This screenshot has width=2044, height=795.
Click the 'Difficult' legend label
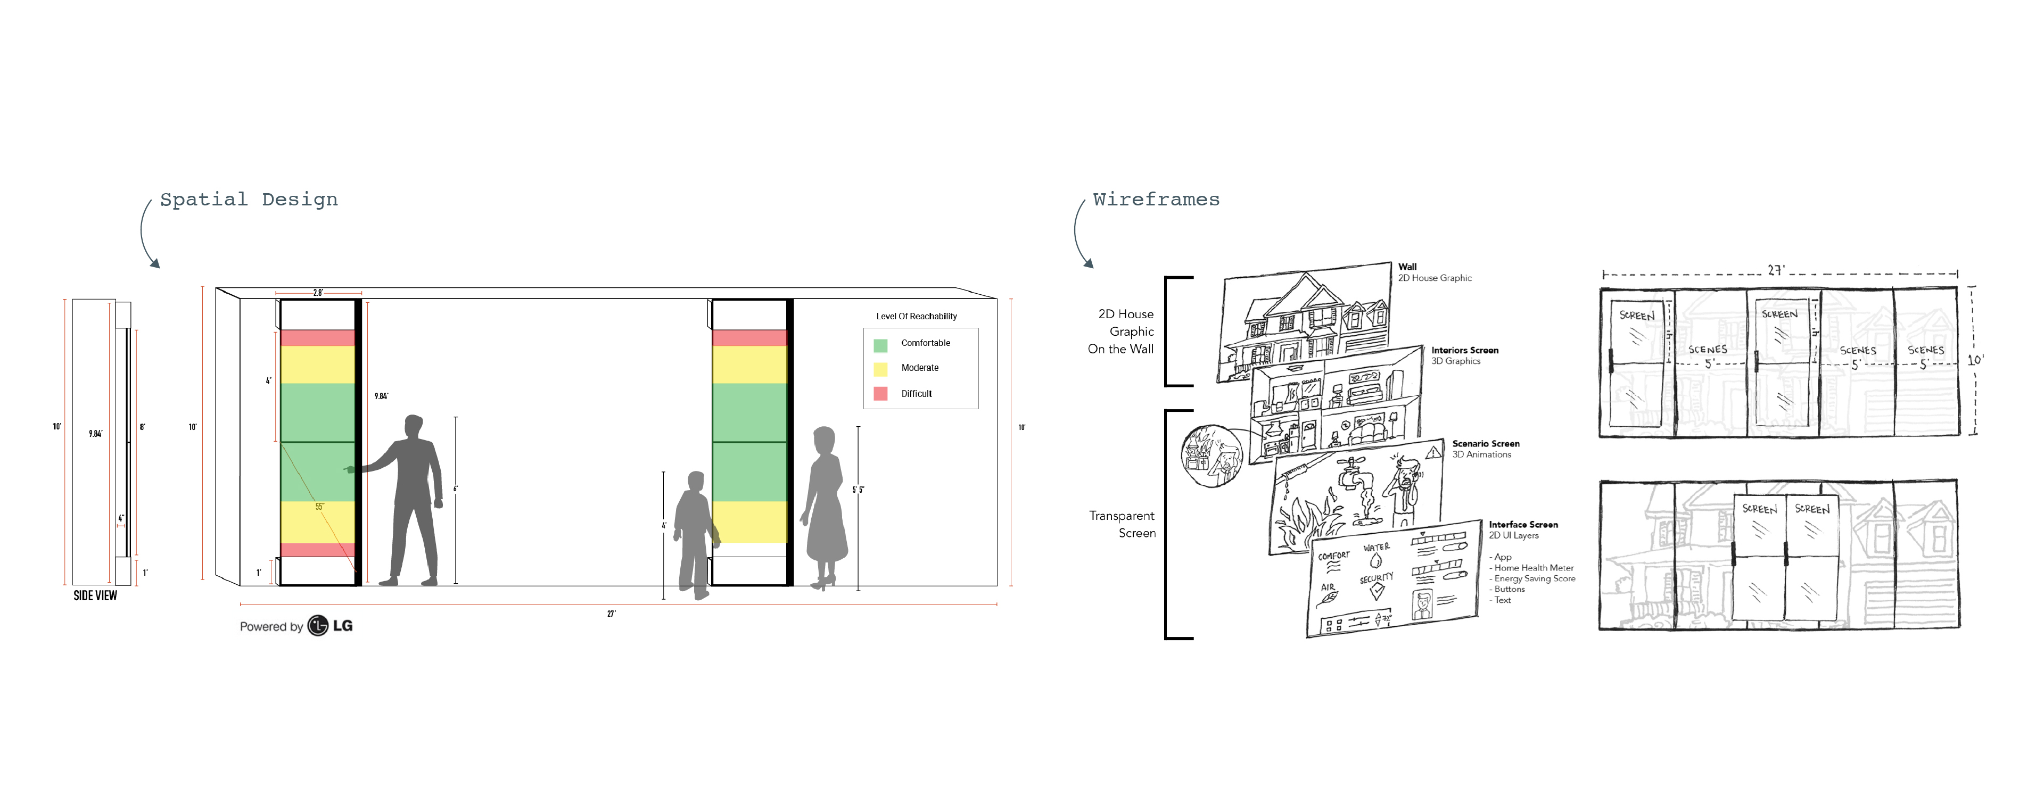click(917, 394)
